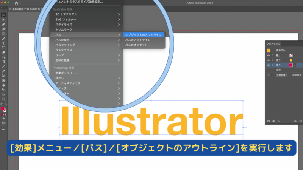Click the stroke none swatch in 線 row
The image size is (303, 170).
[291, 55]
